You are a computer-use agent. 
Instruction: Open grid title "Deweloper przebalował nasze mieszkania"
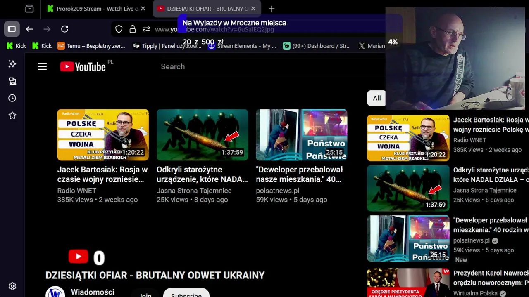tap(300, 174)
